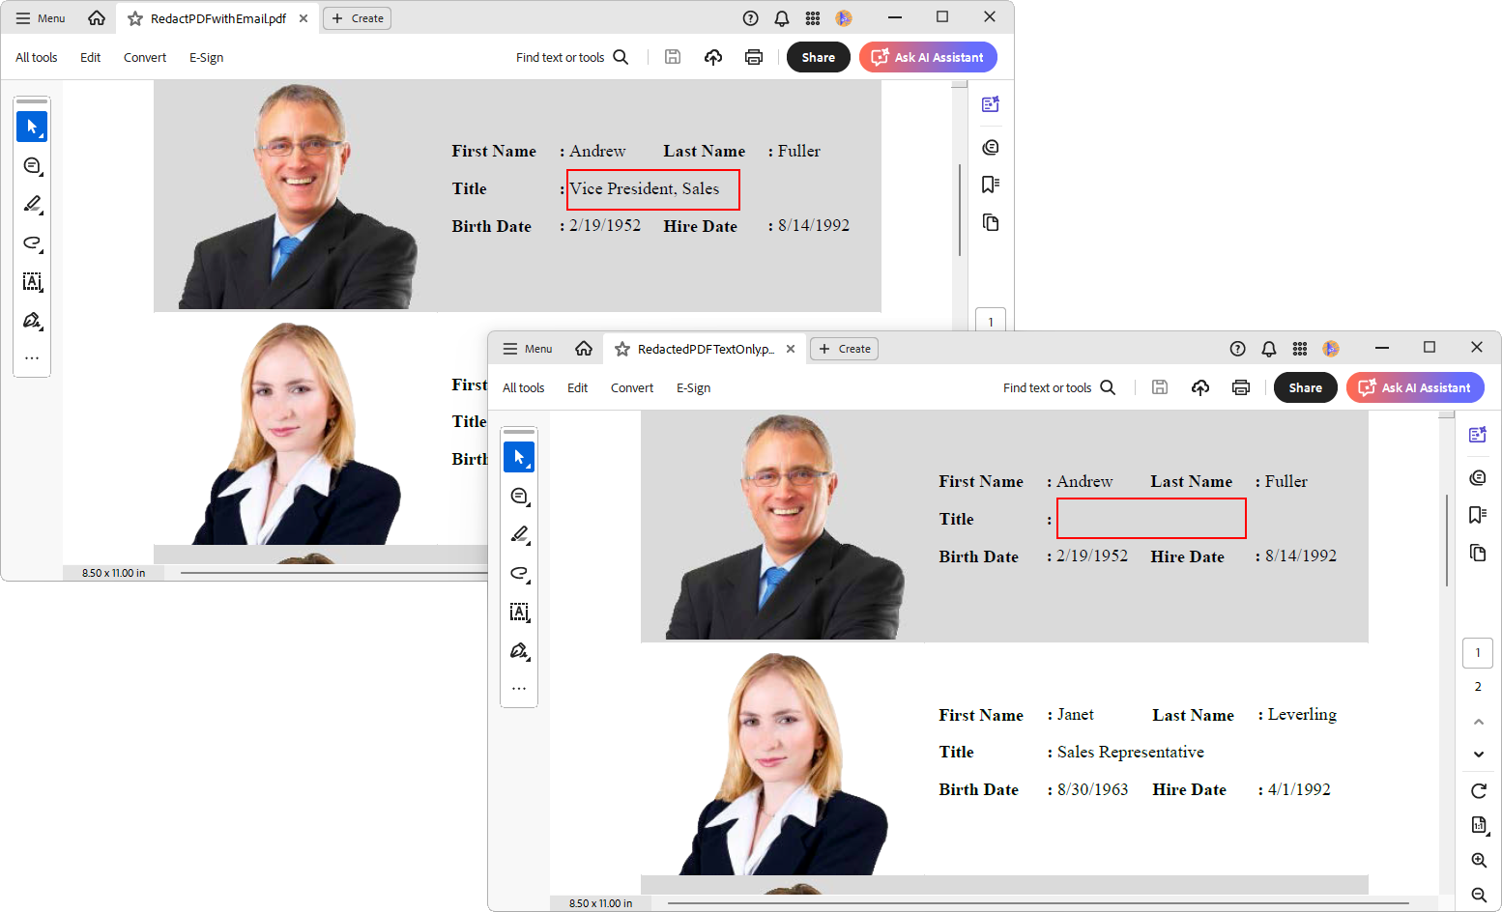
Task: Select the highlight tool in the RedactedPDFTextOnly window
Action: [519, 534]
